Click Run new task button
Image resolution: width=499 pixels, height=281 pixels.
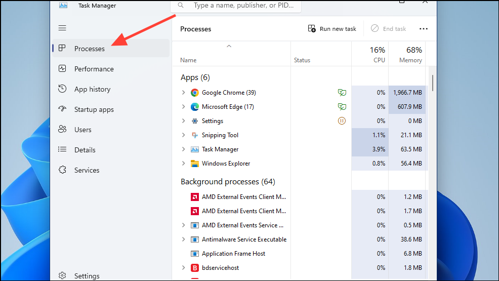[332, 29]
